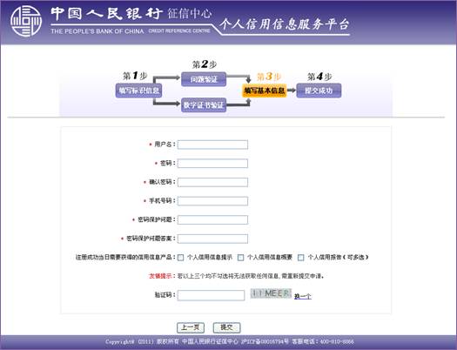
Task: Check the 个人信用信息概要 checkbox
Action: click(241, 258)
